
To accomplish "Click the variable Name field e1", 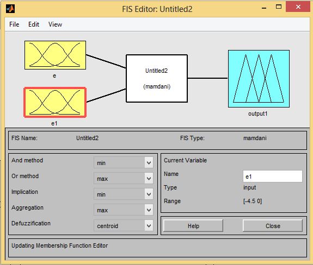I will tap(273, 176).
